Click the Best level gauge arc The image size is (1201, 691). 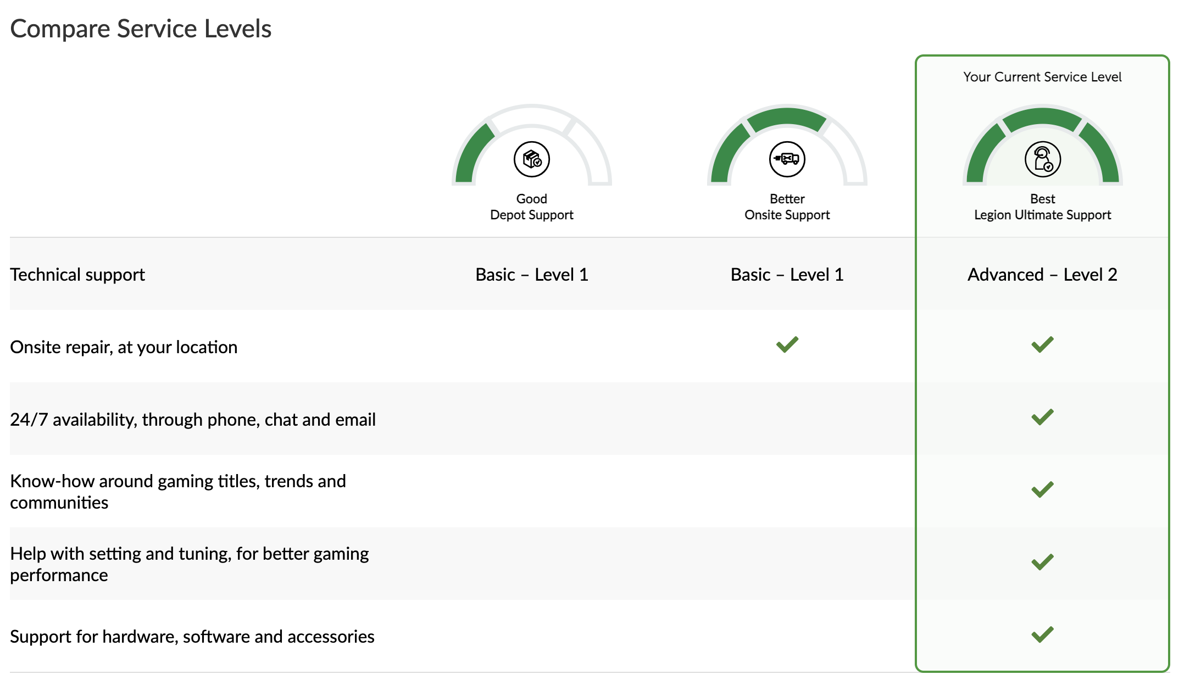[1042, 144]
